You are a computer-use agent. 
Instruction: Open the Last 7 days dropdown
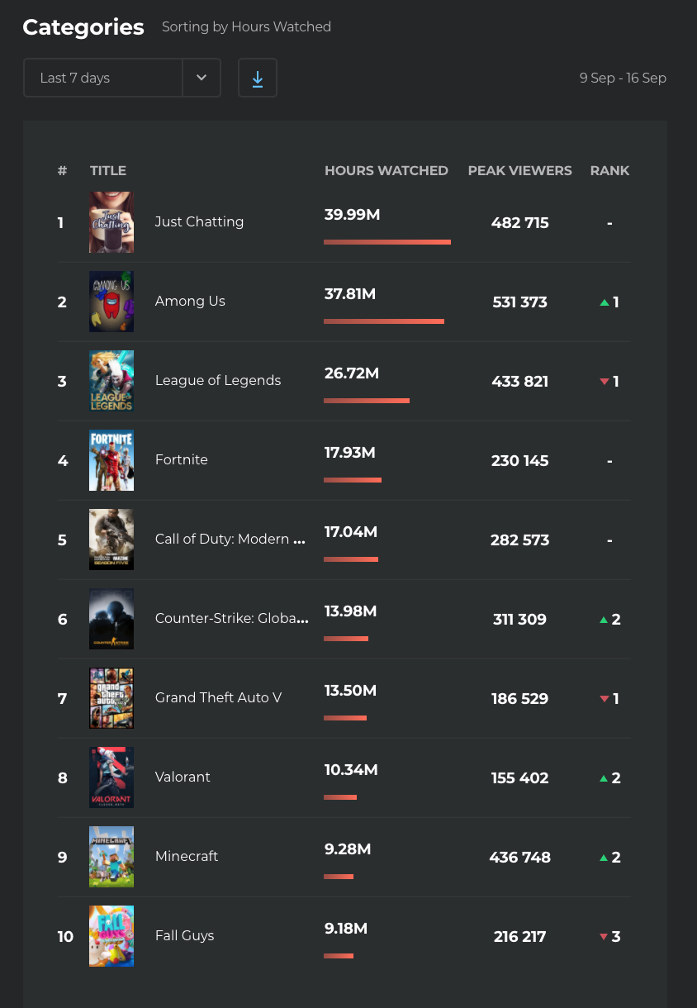pyautogui.click(x=103, y=78)
